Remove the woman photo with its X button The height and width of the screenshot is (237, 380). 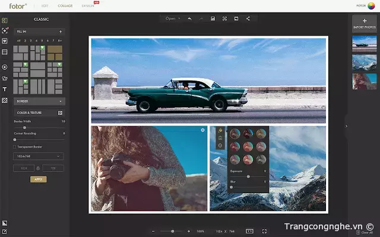[202, 130]
